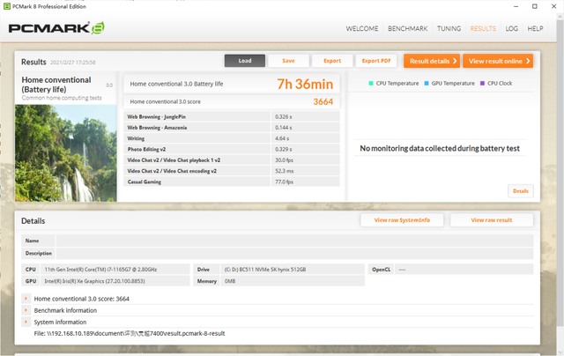Viewport: 564px width, 356px height.
Task: Select Video Chat playback 1 v2 row
Action: point(232,160)
